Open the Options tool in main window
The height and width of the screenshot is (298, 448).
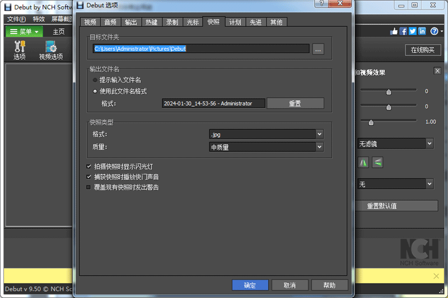pyautogui.click(x=20, y=50)
